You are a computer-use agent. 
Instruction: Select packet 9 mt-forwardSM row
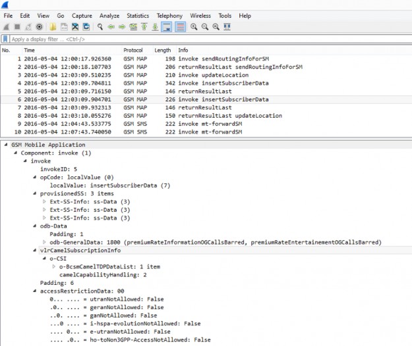click(198, 123)
